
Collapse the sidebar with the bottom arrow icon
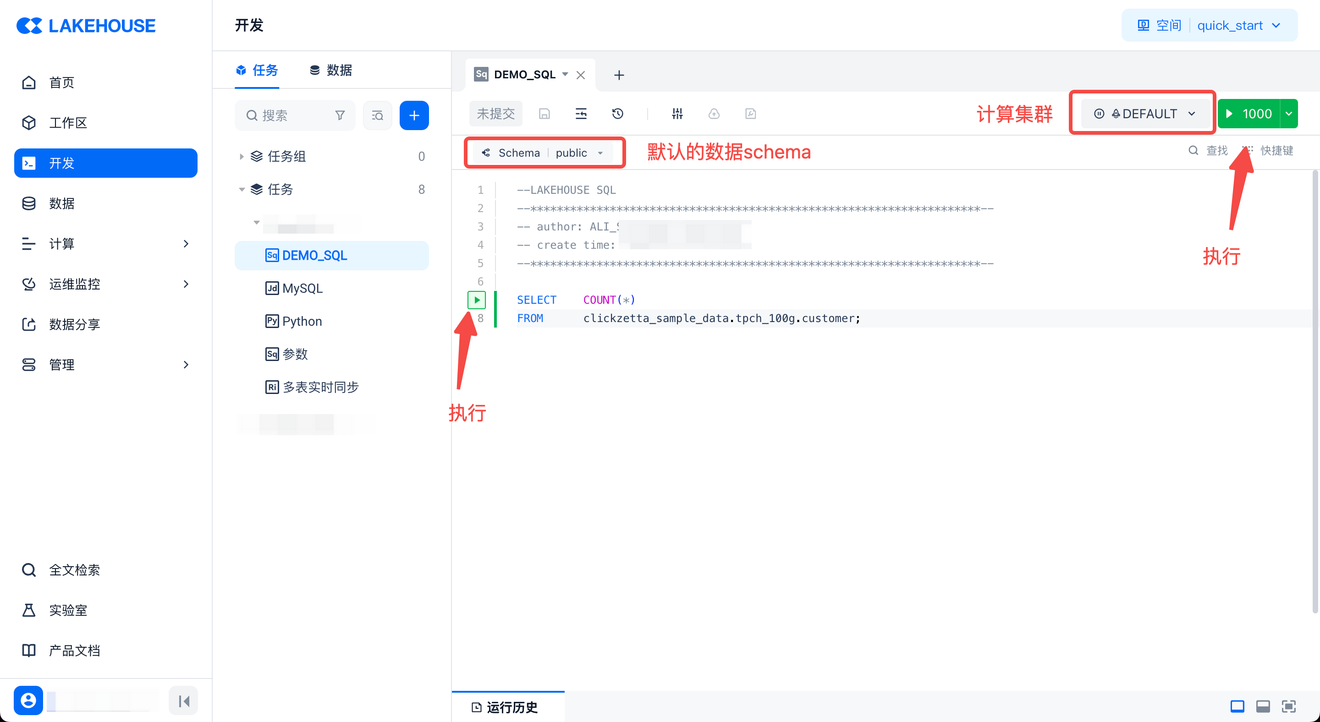pos(183,700)
